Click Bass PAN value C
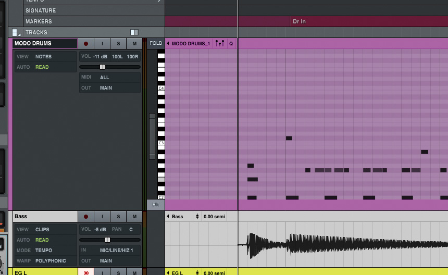Screen dimensions: 448x275 pos(131,229)
